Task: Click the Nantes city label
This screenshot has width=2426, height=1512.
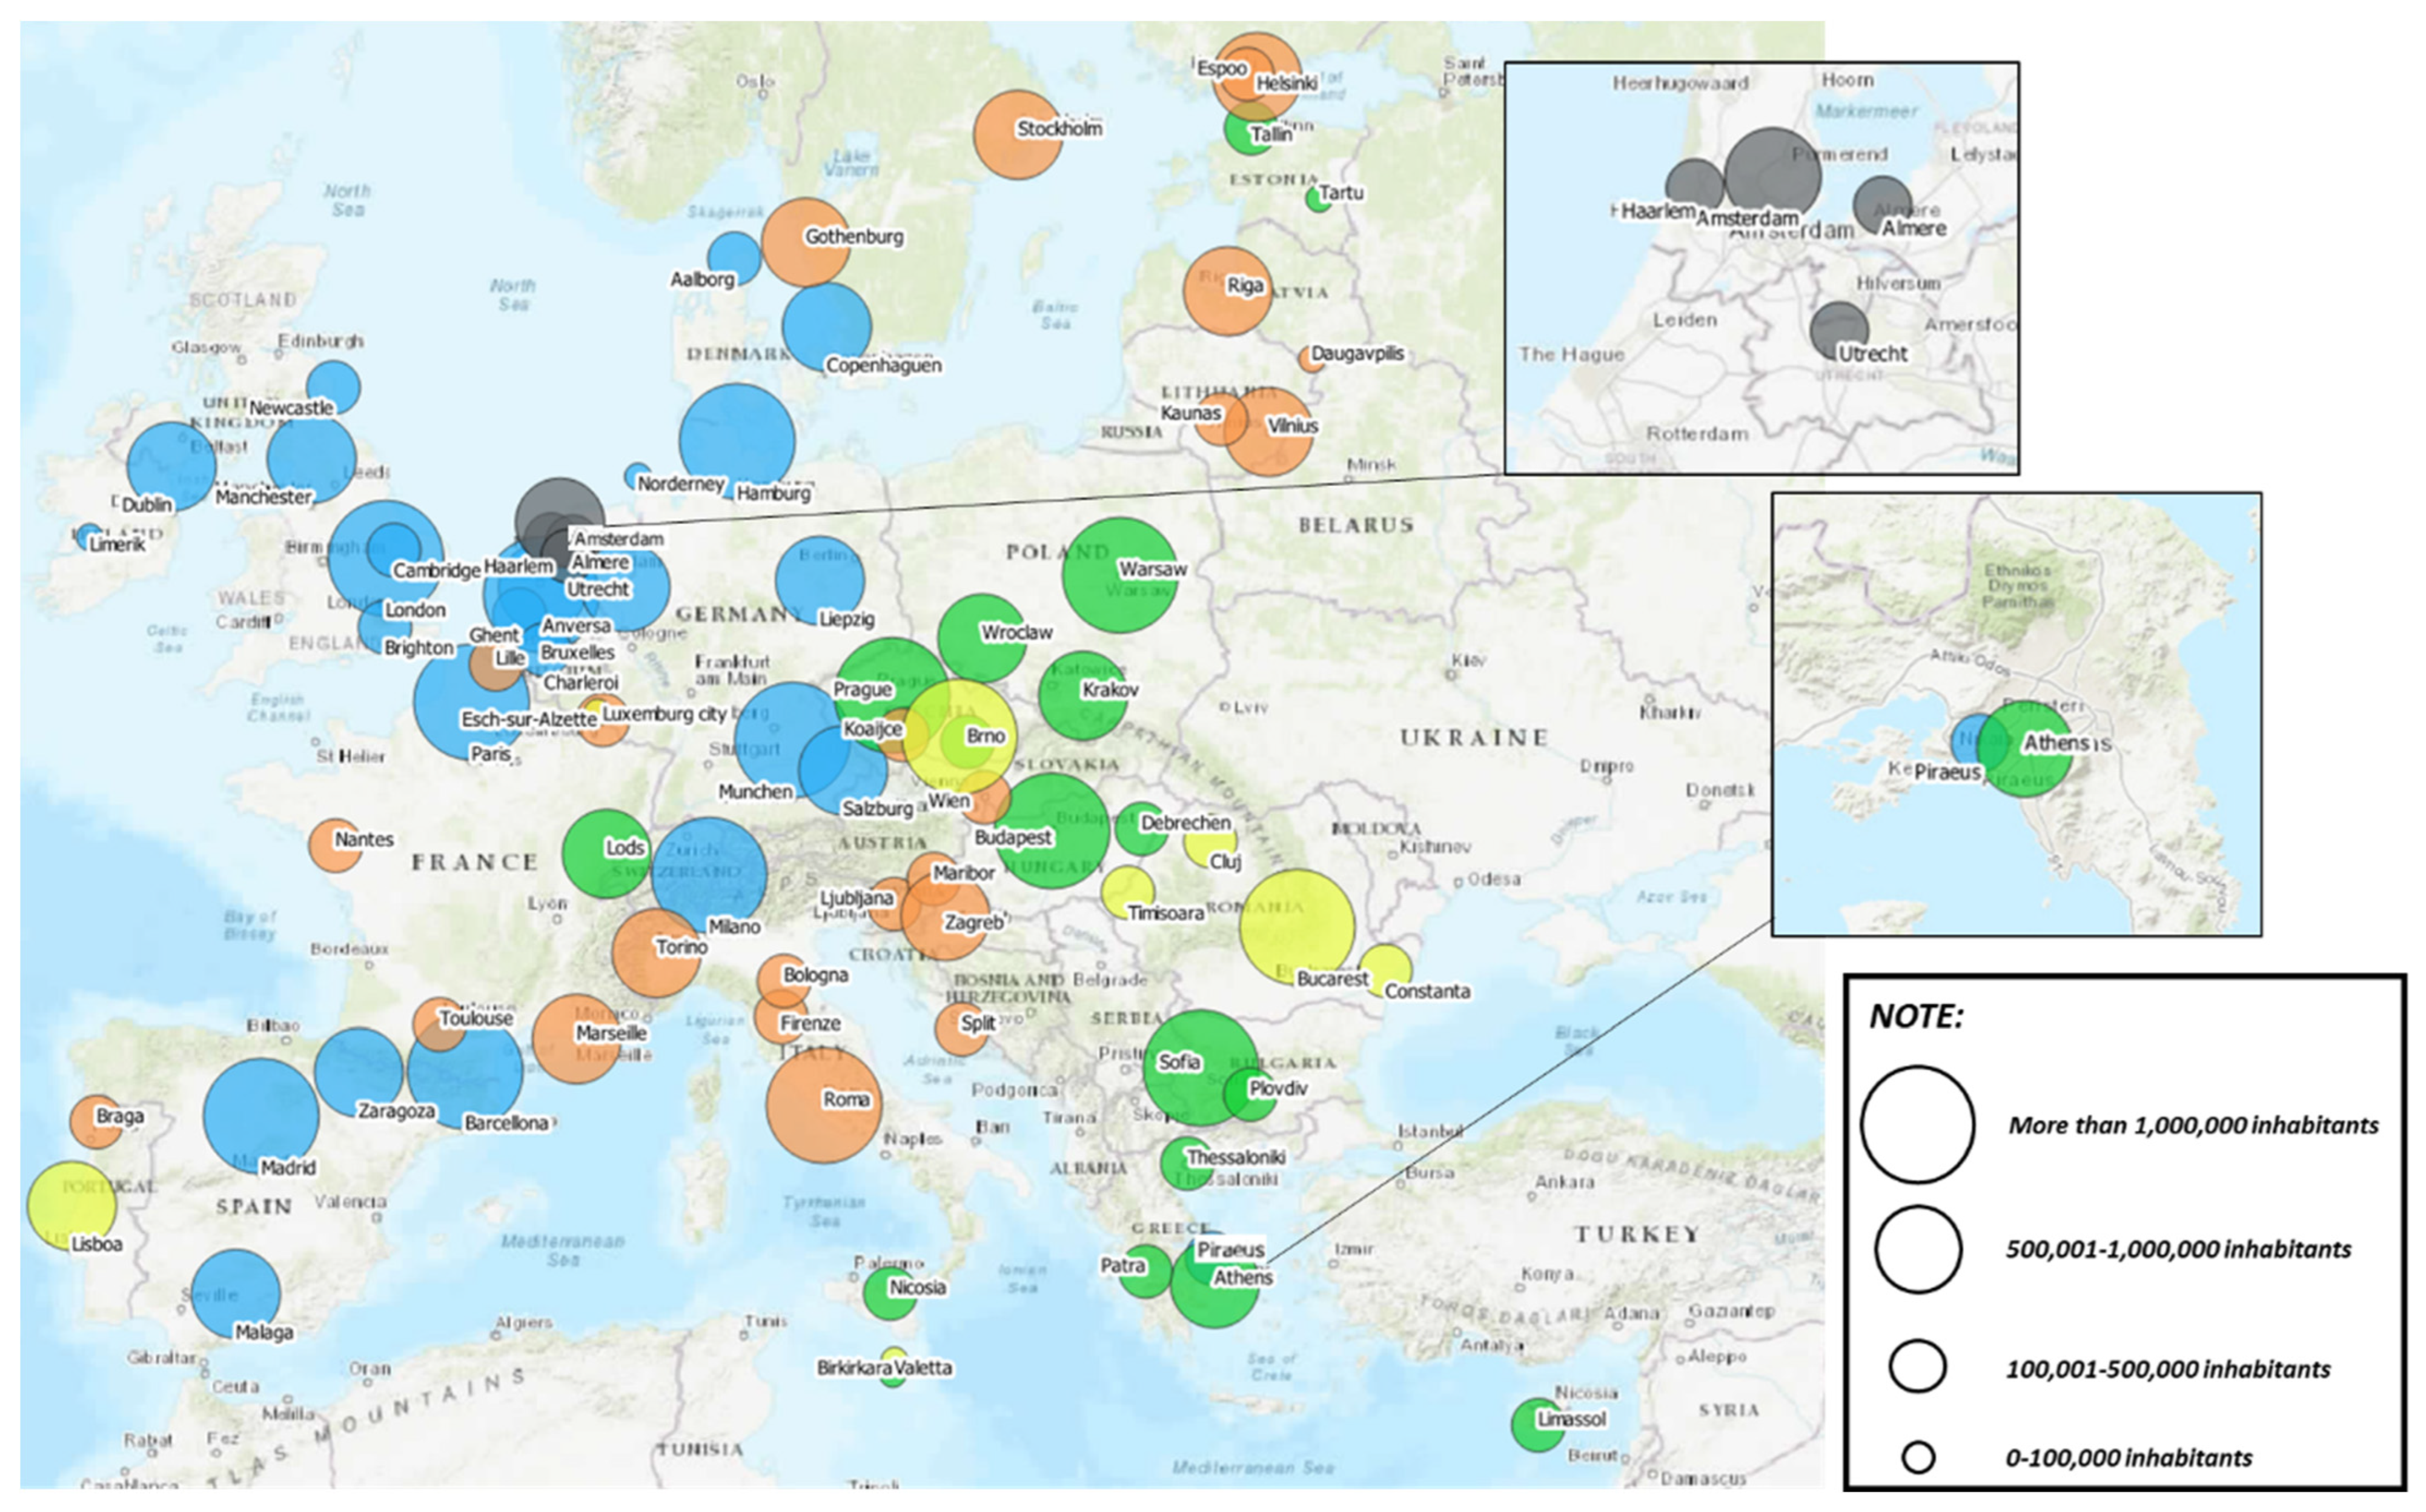Action: 363,839
